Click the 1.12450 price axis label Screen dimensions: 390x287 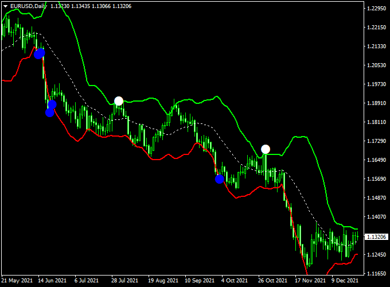pyautogui.click(x=377, y=255)
